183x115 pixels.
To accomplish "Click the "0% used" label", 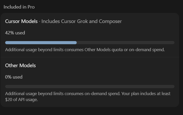I will point(14,77).
